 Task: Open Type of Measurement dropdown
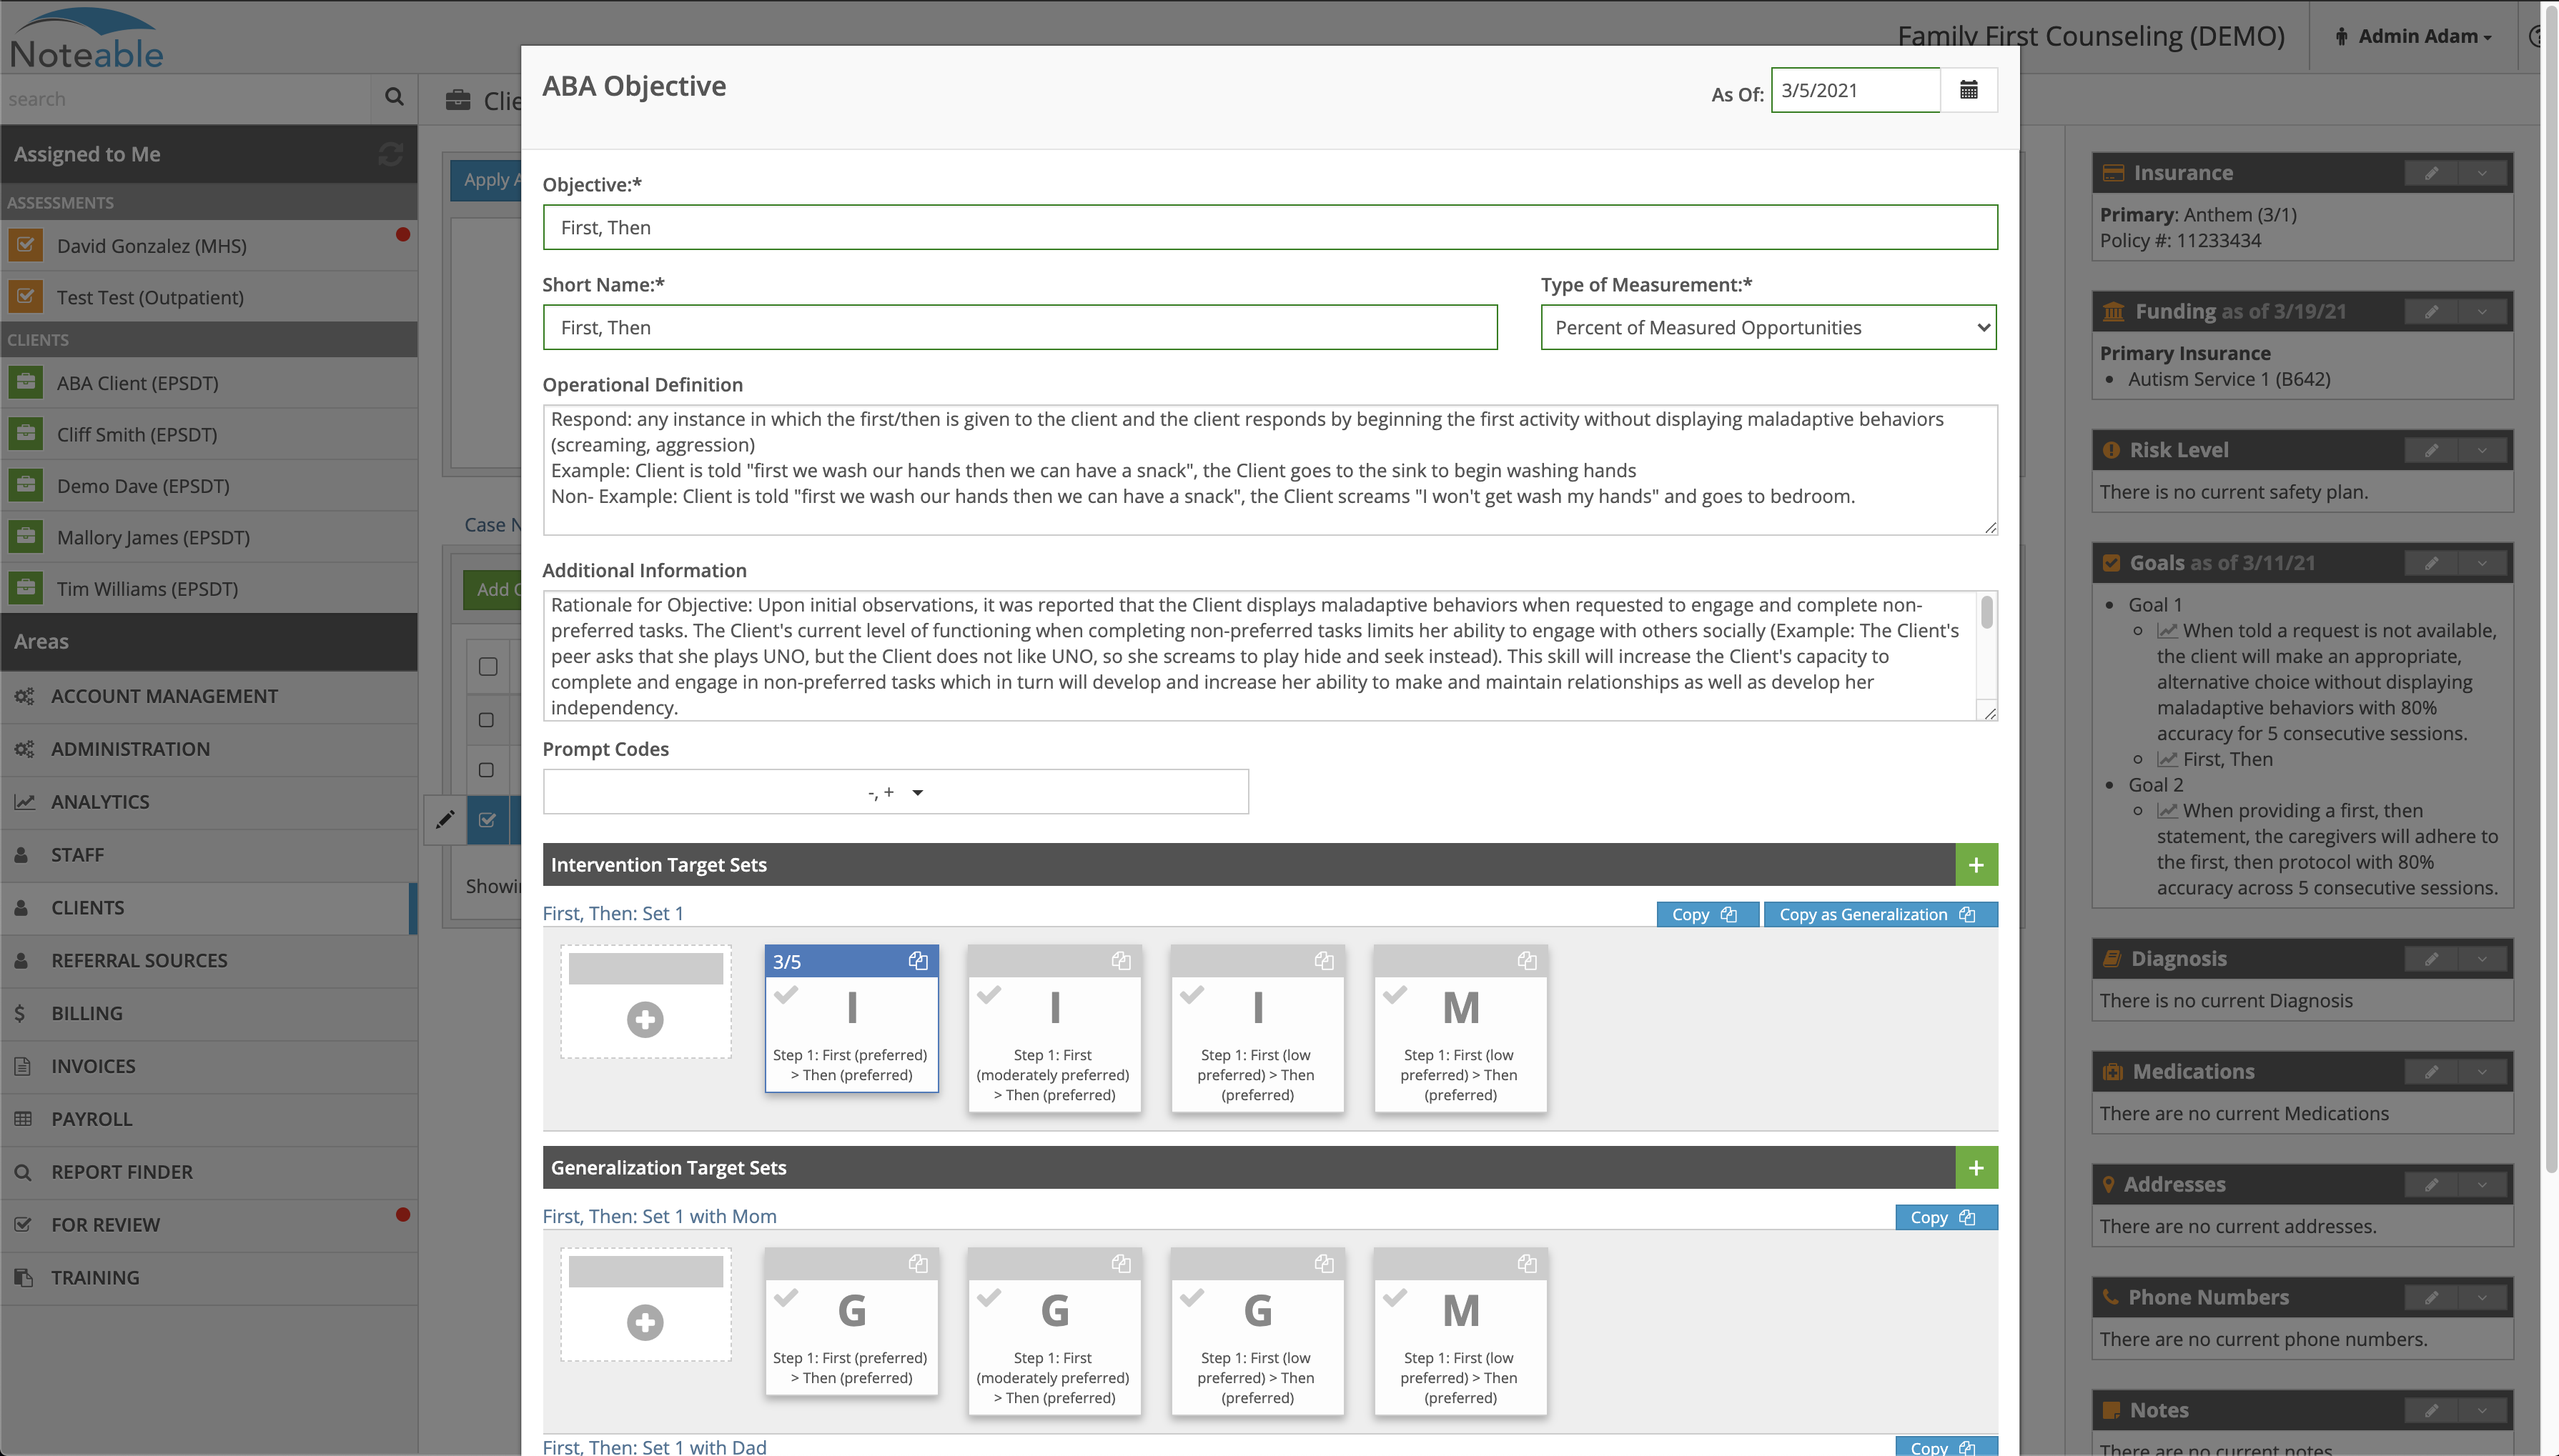coord(1768,327)
